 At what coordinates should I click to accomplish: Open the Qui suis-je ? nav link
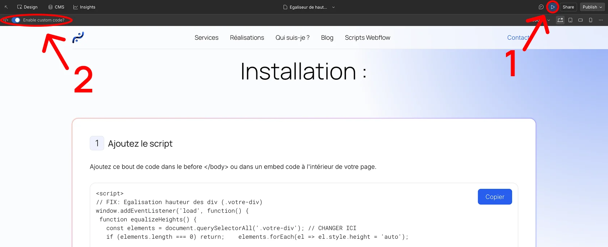point(292,38)
